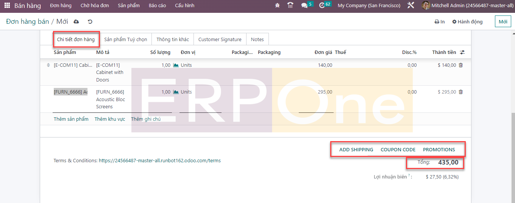Screen dimensions: 515x203
Task: Open Mitchell Admin user menu
Action: [468, 6]
